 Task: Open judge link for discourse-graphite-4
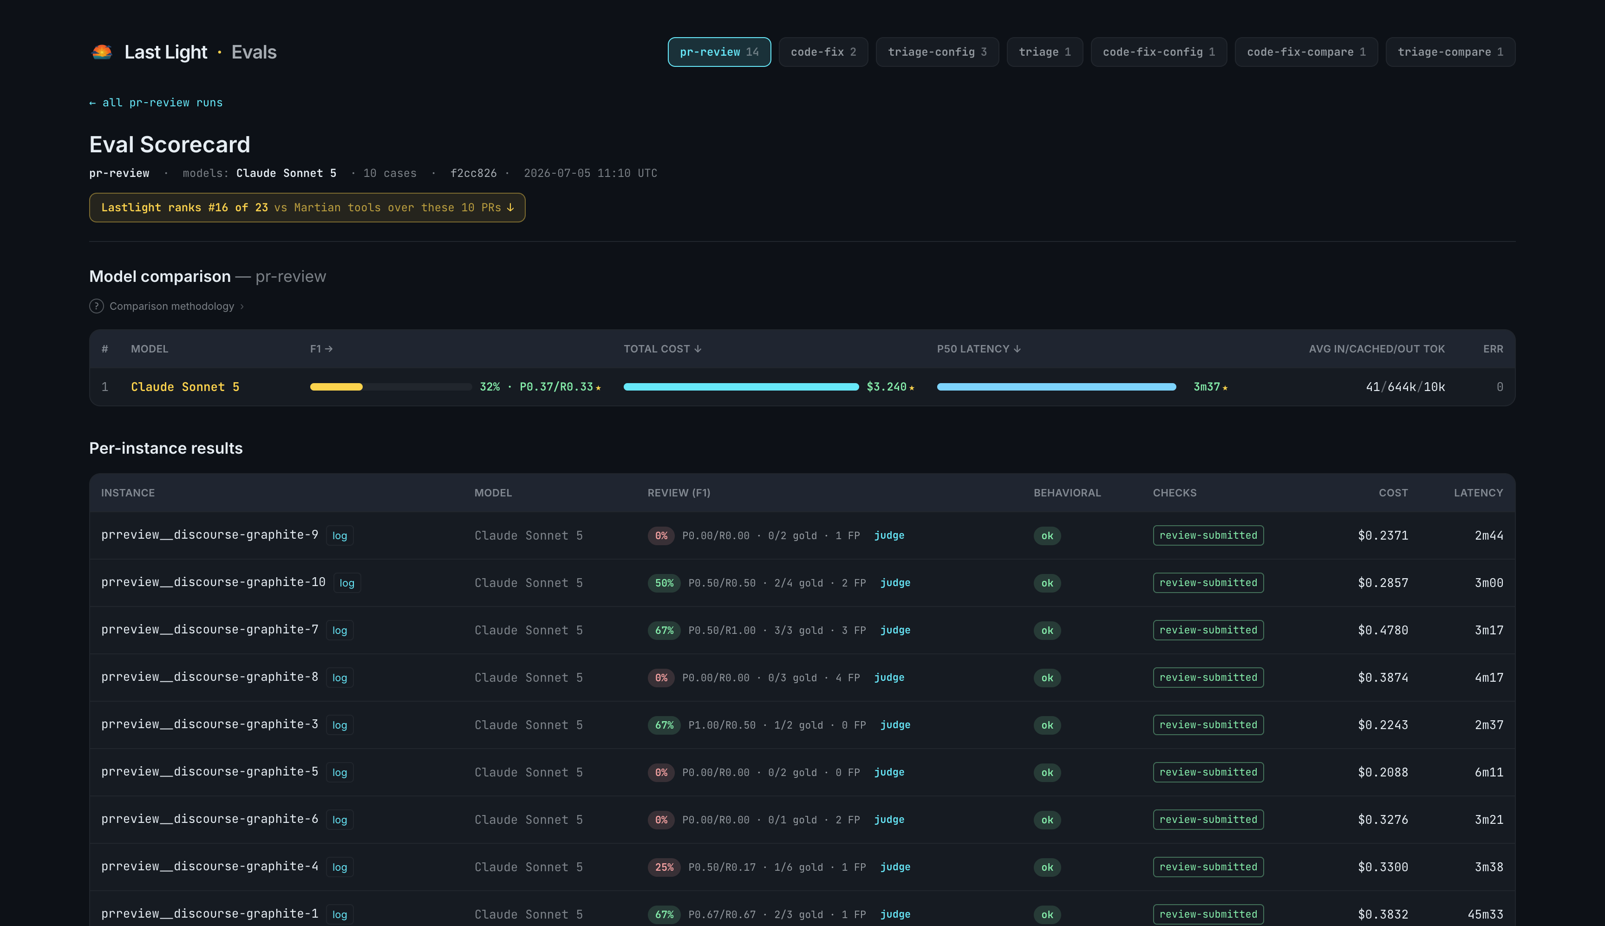coord(895,867)
